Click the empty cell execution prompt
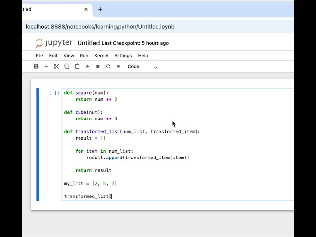 pyautogui.click(x=54, y=93)
